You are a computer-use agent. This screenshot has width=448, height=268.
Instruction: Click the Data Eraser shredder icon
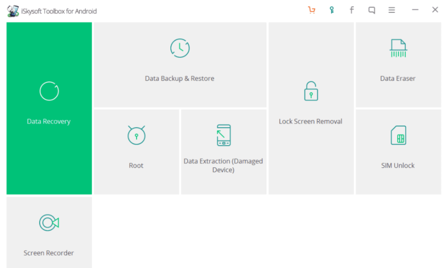pyautogui.click(x=398, y=48)
